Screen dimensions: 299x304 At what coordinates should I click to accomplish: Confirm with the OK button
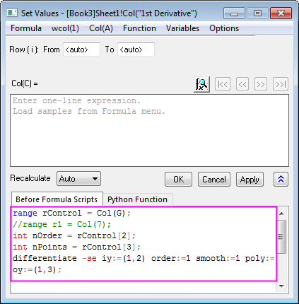click(178, 180)
